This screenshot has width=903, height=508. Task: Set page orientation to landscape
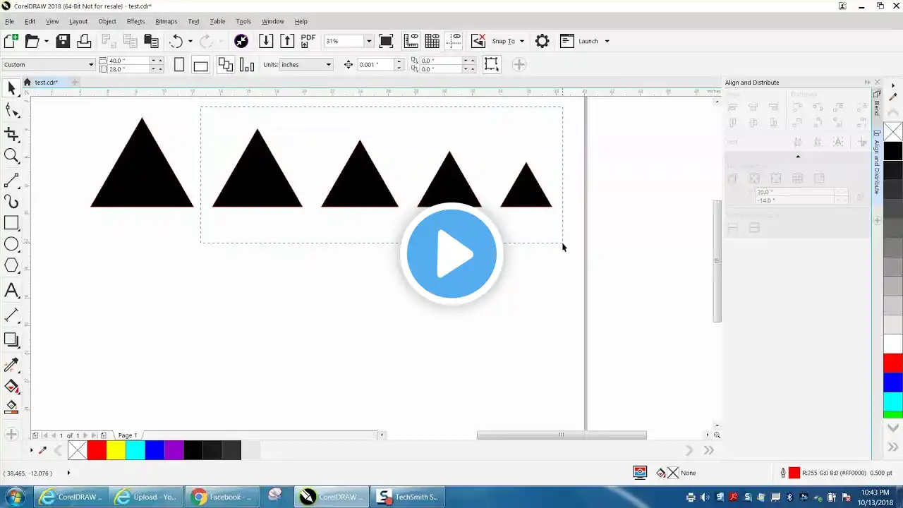[201, 65]
